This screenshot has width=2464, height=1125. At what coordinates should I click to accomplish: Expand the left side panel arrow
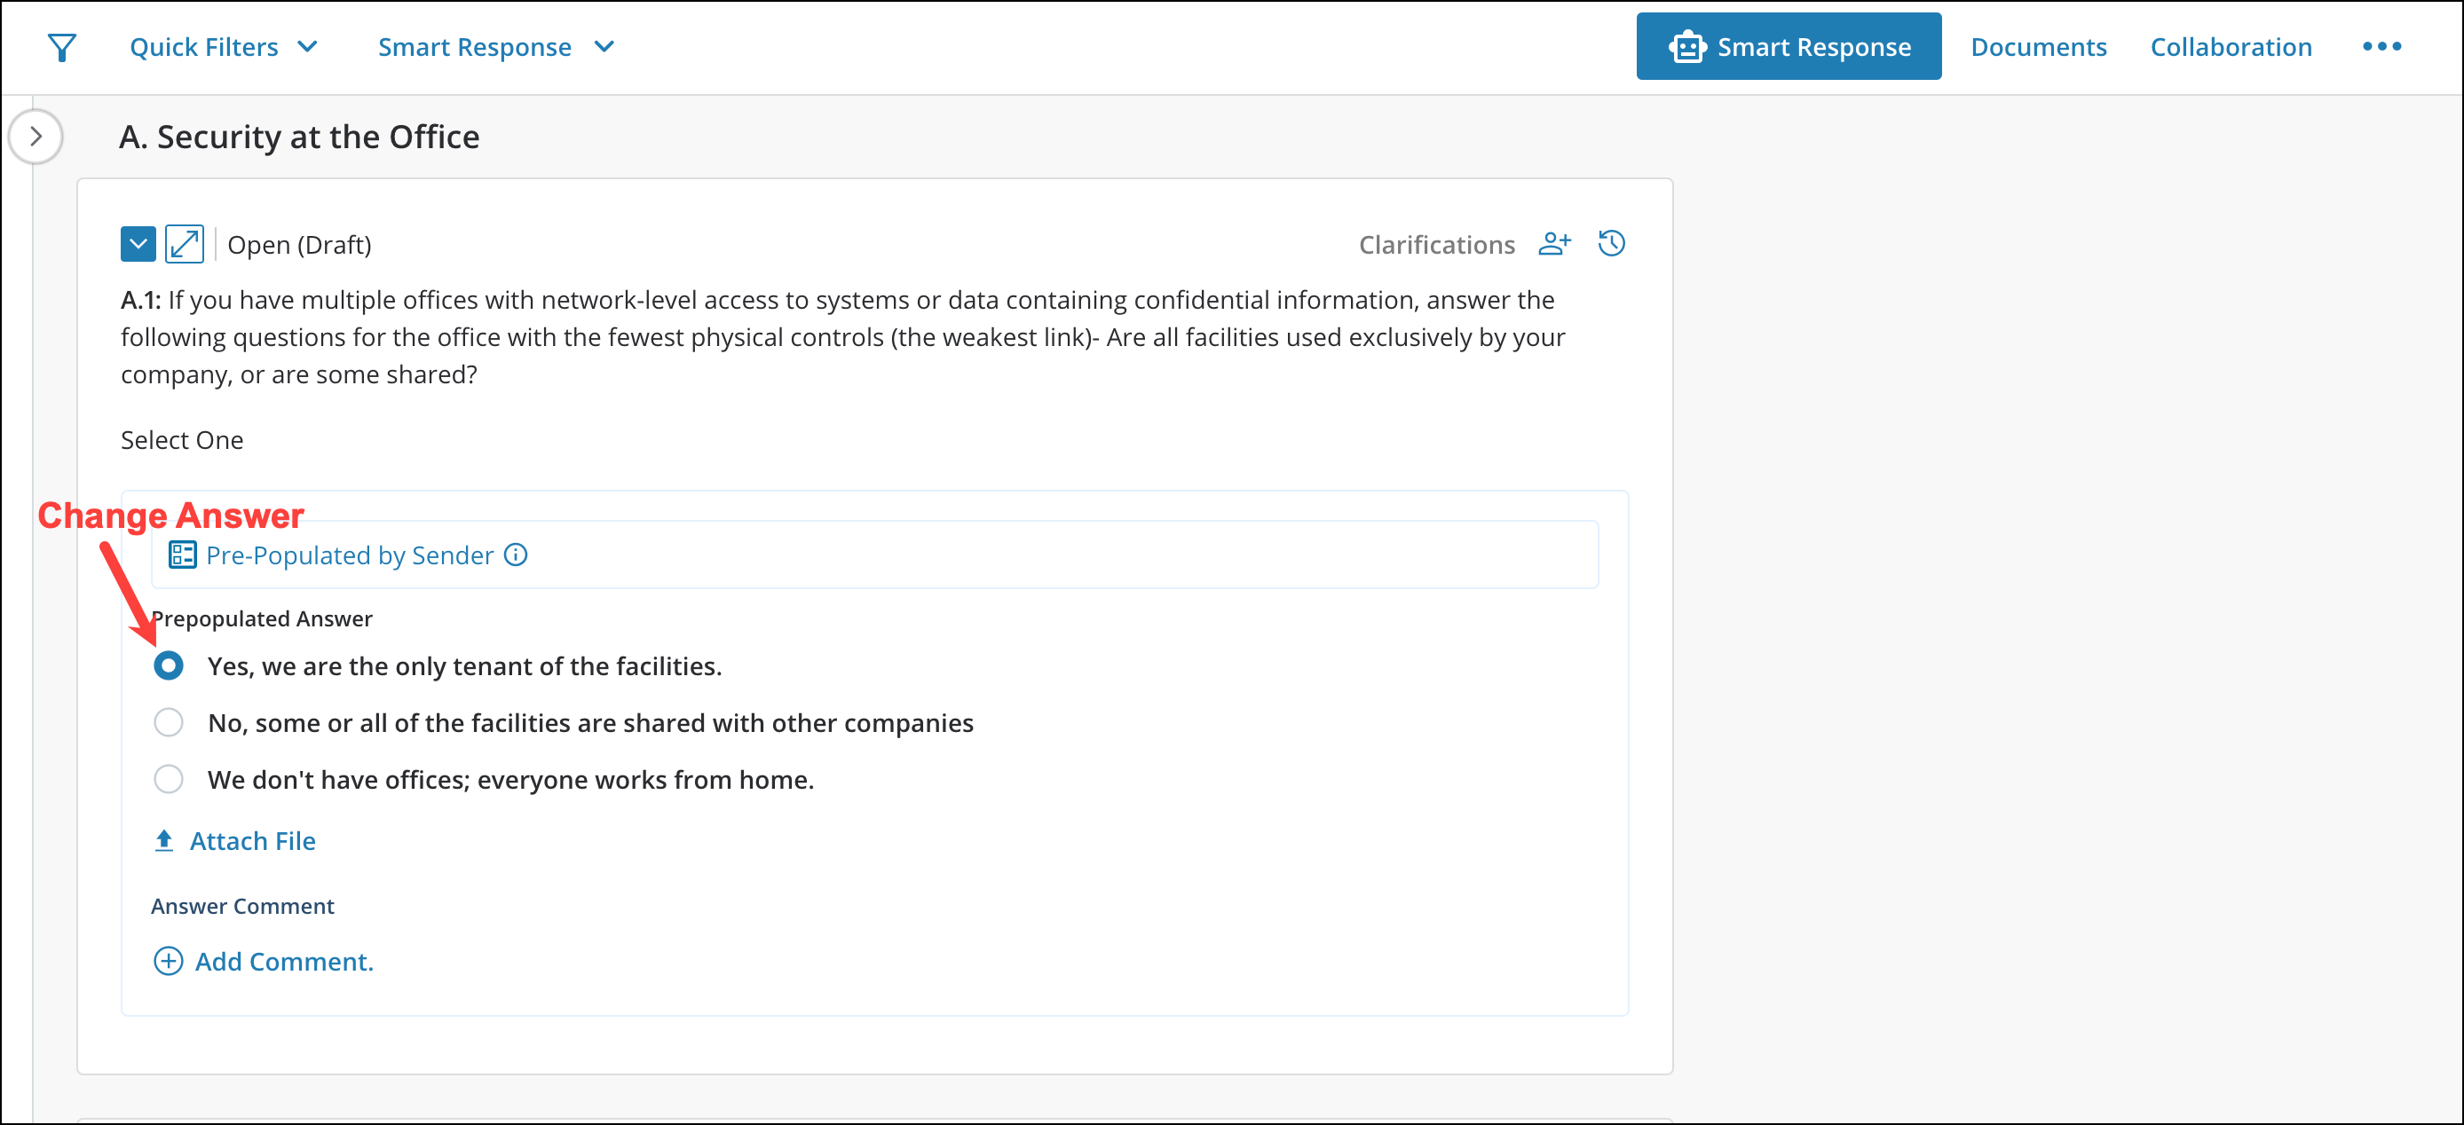pos(36,137)
